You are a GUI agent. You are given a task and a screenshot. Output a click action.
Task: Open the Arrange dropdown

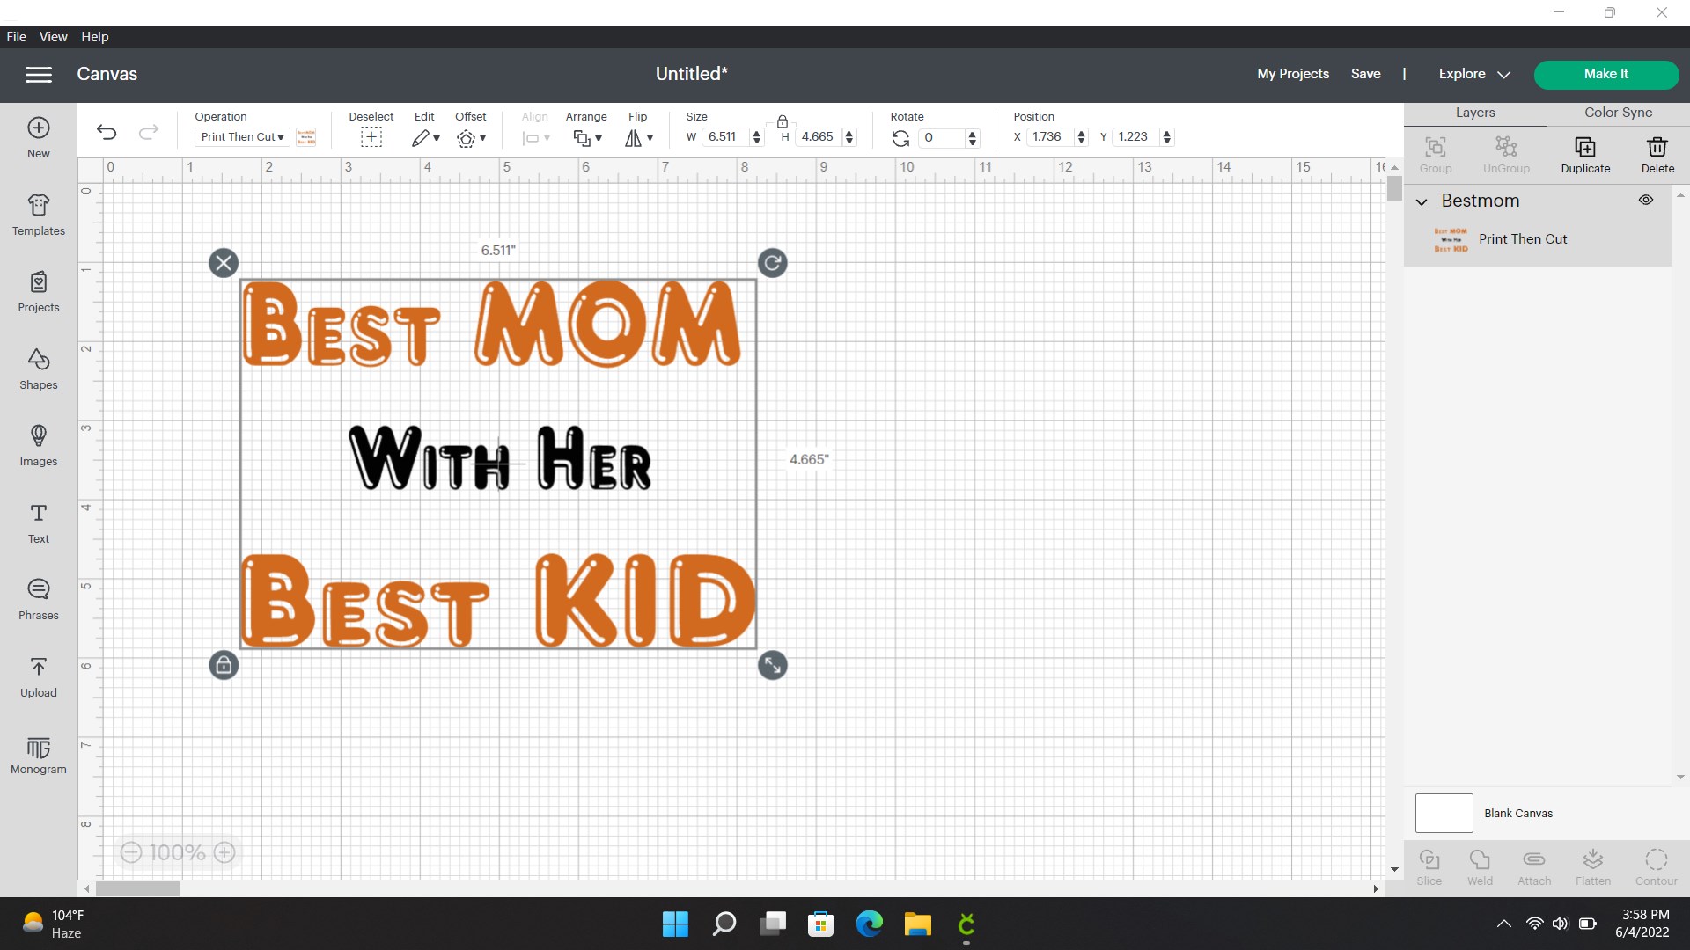click(587, 138)
